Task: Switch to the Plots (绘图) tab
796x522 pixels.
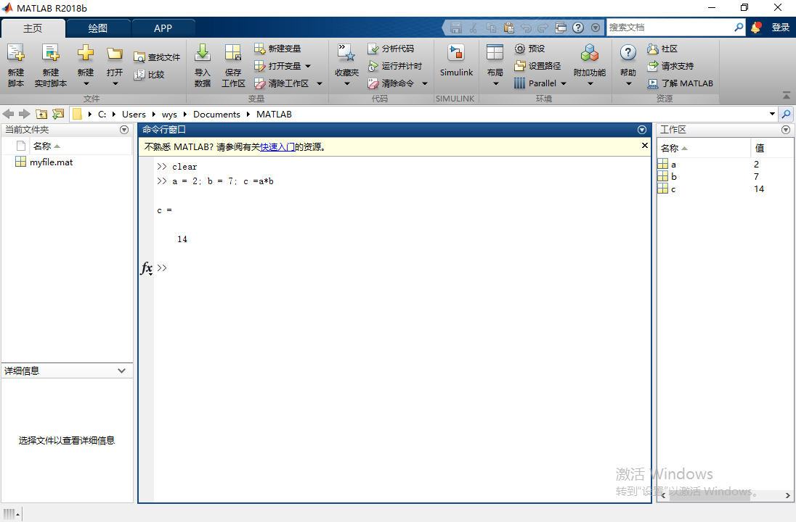Action: point(98,28)
